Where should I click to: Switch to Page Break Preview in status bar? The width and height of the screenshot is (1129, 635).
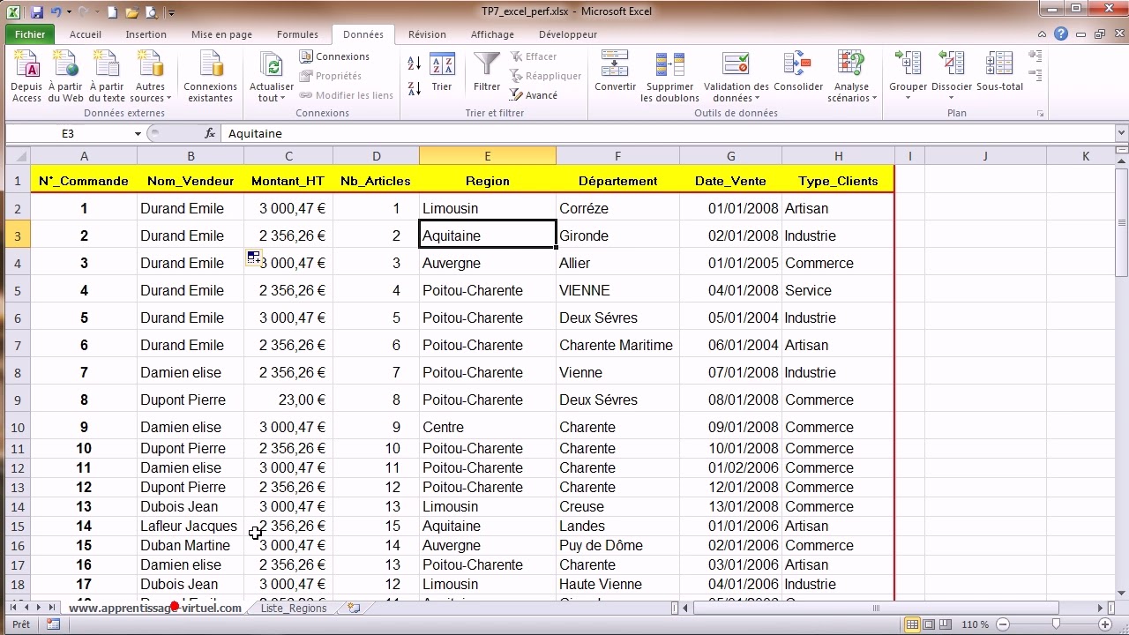[946, 624]
